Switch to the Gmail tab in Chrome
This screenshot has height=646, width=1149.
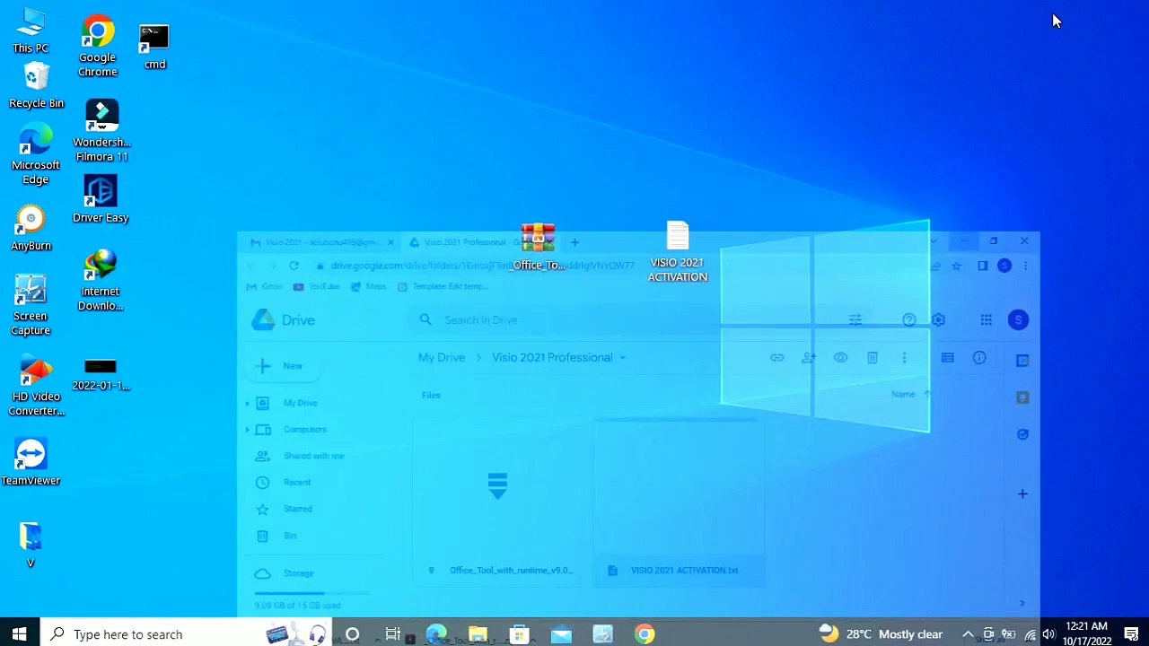tap(323, 242)
